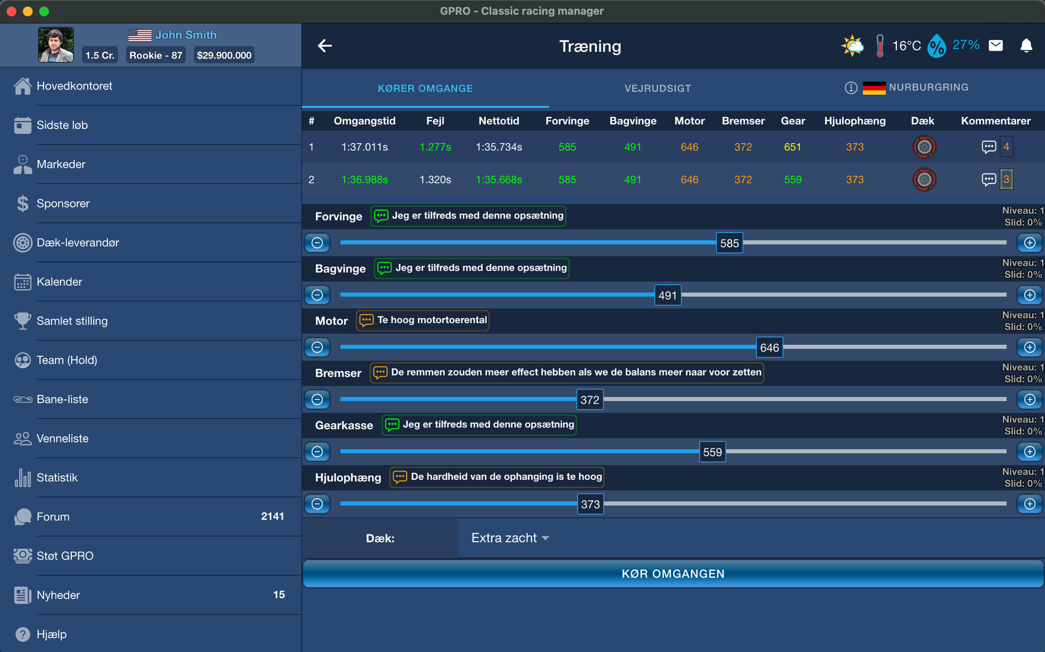This screenshot has height=652, width=1045.
Task: Switch to the Vejrudsigt tab
Action: tap(657, 88)
